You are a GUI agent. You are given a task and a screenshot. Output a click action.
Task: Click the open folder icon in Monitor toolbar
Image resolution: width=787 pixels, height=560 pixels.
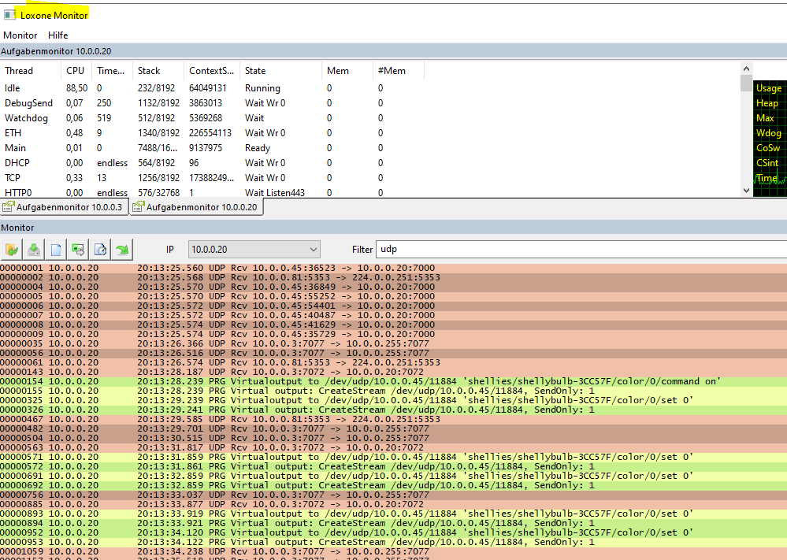click(x=12, y=250)
